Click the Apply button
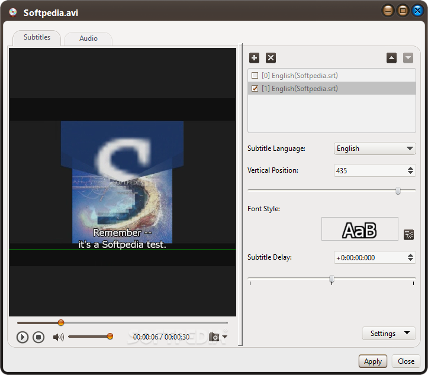 point(373,361)
